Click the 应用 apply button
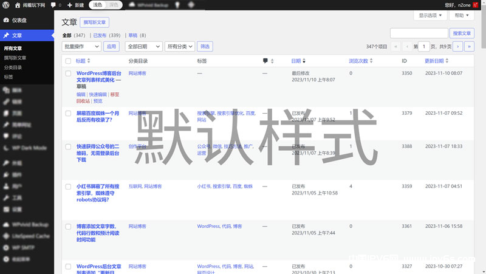This screenshot has height=274, width=486. click(x=111, y=47)
